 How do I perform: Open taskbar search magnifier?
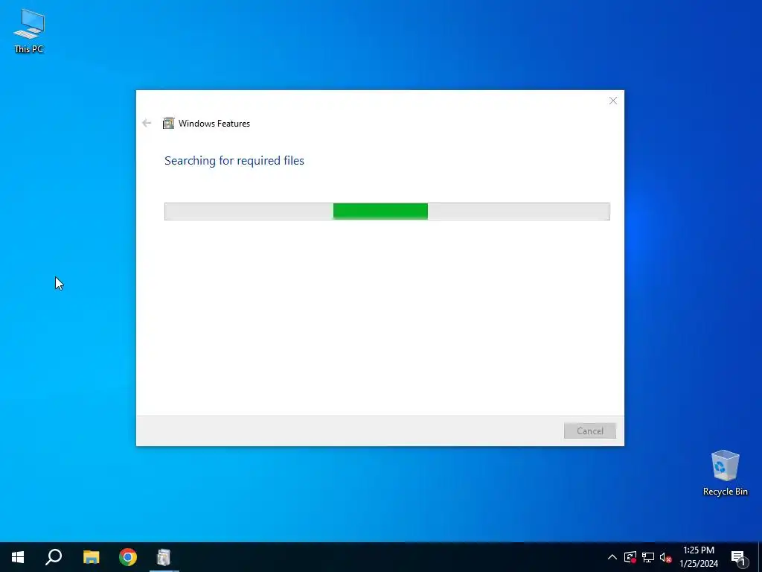[54, 557]
